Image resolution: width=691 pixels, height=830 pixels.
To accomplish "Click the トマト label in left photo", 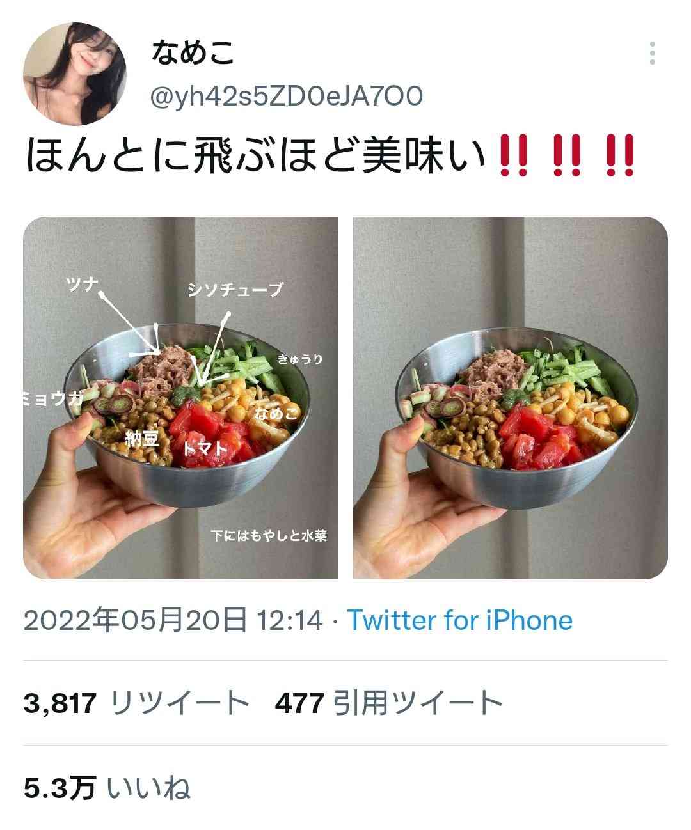I will (205, 448).
